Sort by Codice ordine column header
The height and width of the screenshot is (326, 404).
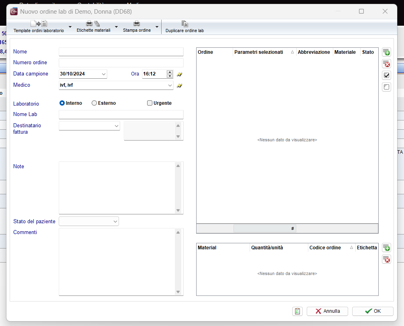coord(331,248)
